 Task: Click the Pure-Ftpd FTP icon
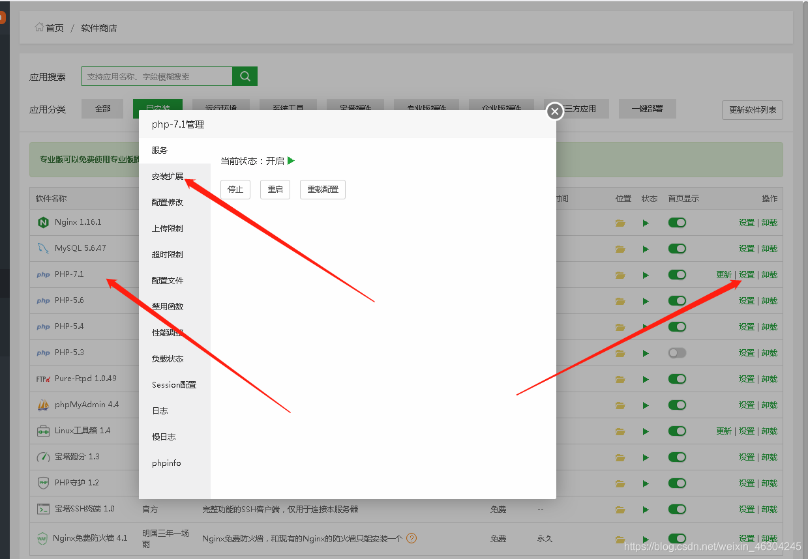tap(43, 379)
